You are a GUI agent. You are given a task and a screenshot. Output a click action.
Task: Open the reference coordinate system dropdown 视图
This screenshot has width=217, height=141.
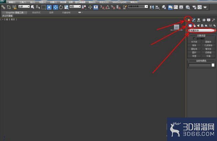pos(75,7)
